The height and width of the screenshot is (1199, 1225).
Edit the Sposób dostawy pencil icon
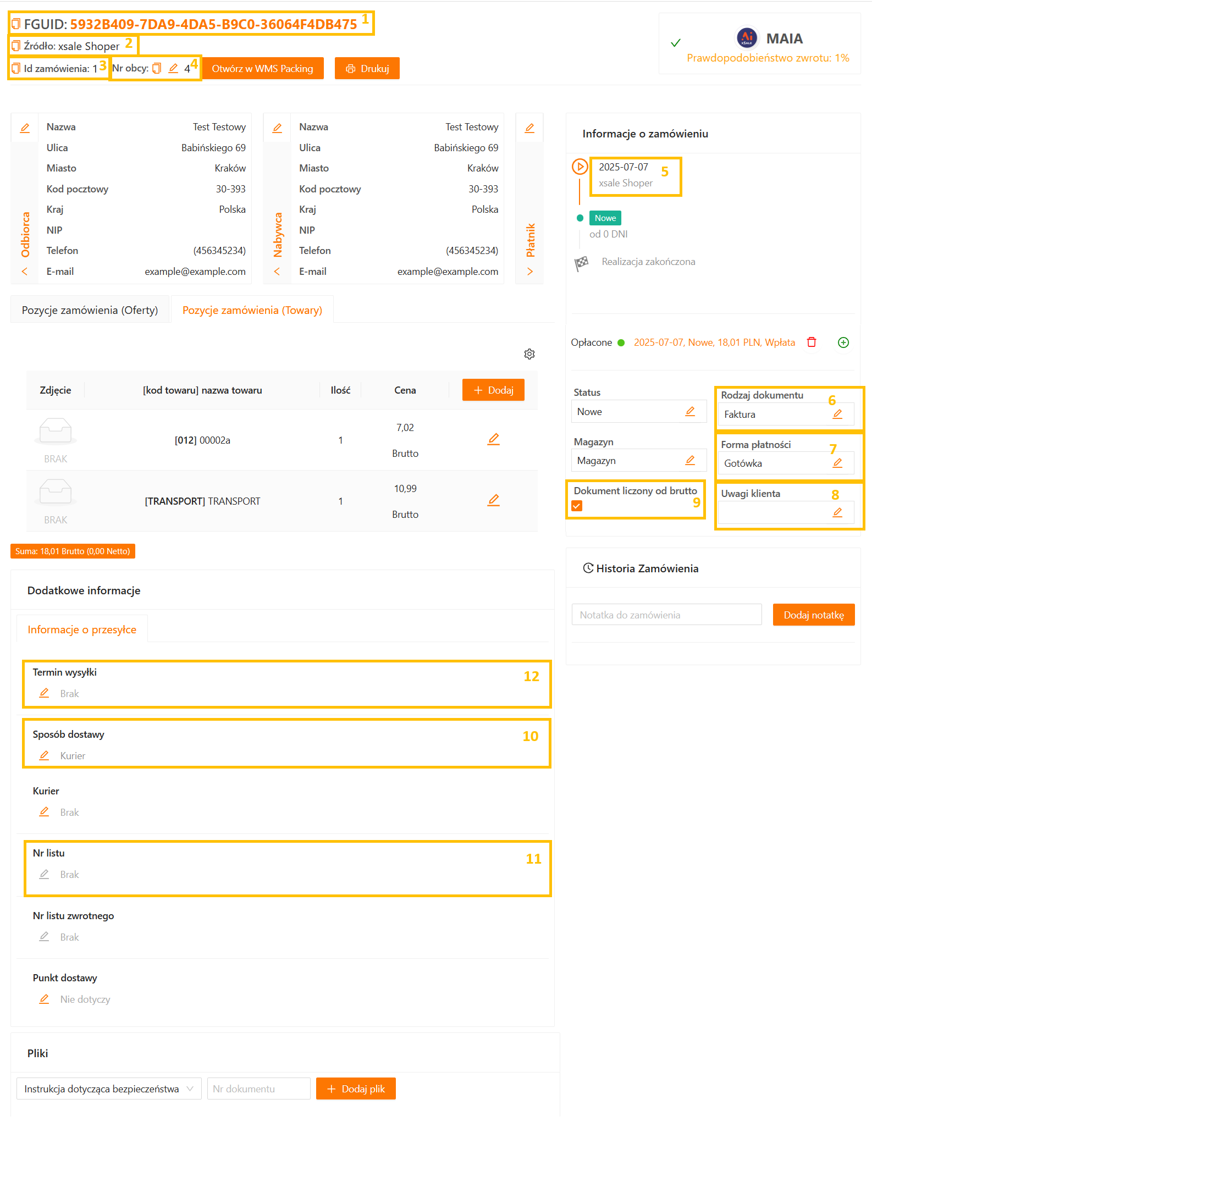click(44, 755)
